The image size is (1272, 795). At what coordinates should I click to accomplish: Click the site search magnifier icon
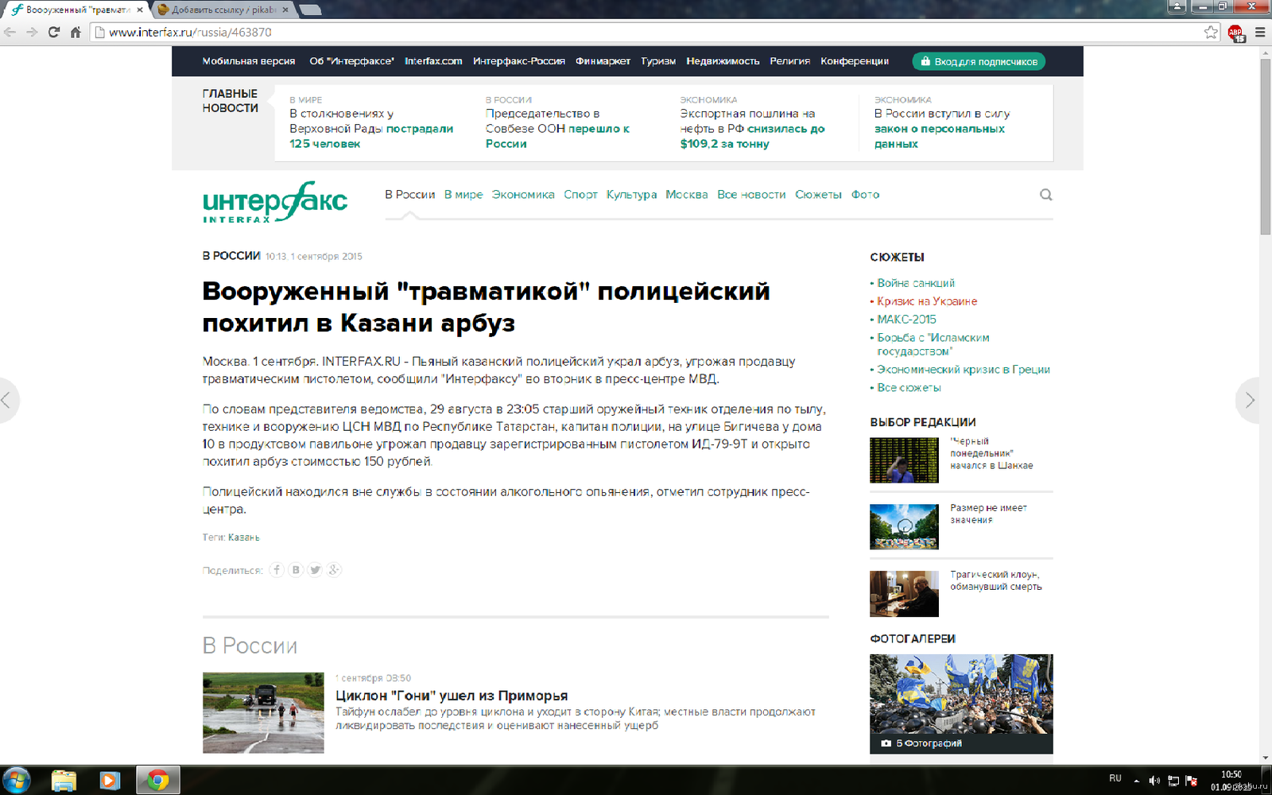1045,195
